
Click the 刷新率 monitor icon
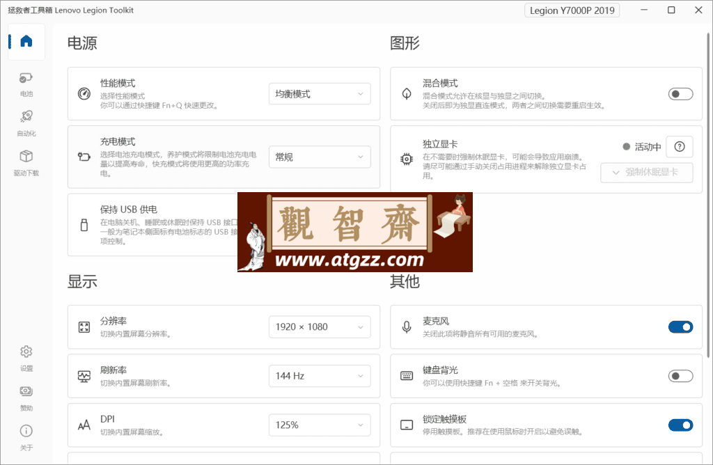[x=84, y=376]
